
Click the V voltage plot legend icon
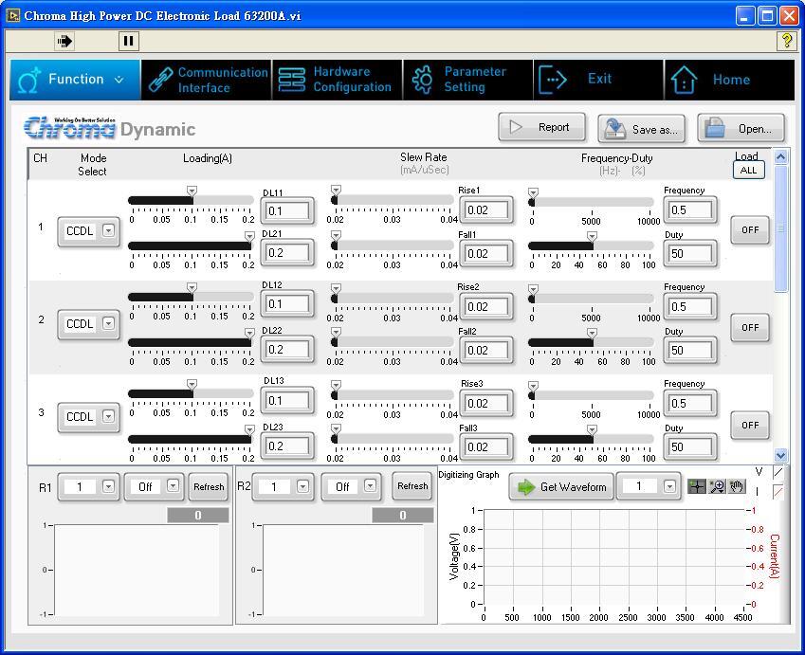click(x=778, y=472)
